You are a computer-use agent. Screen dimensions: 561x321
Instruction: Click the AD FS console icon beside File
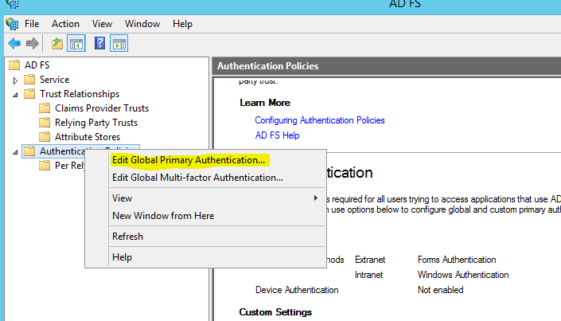12,24
